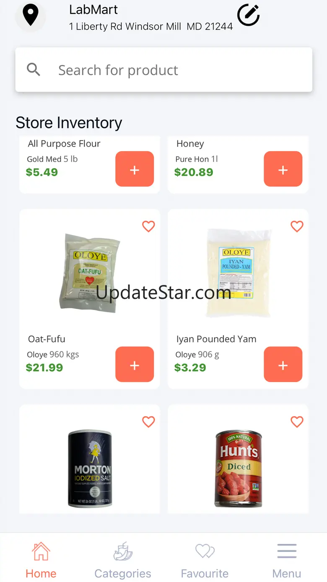Open the Iyan Pounded Yam image
327x582 pixels.
pyautogui.click(x=238, y=274)
